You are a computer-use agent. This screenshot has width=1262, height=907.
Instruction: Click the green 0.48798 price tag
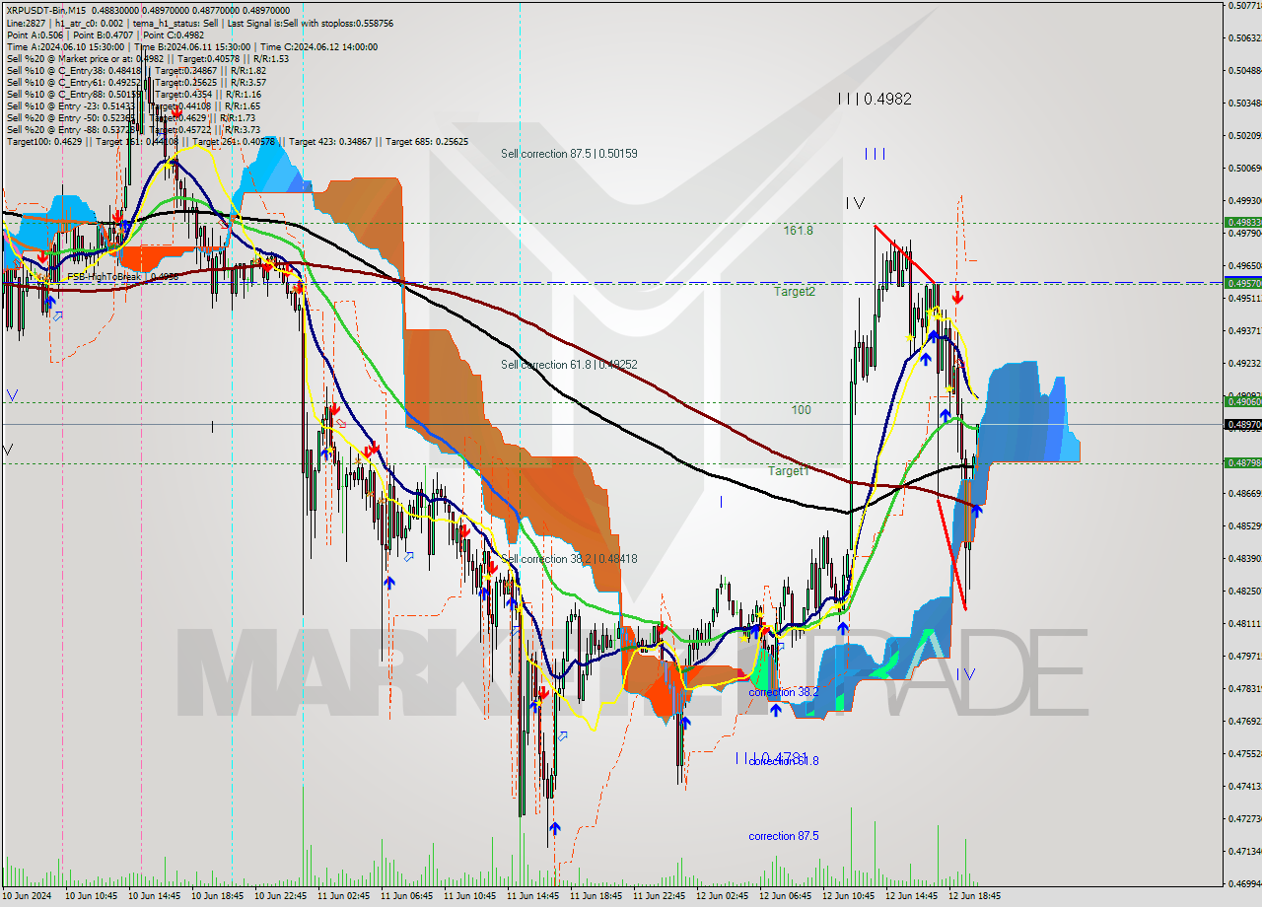coord(1242,462)
